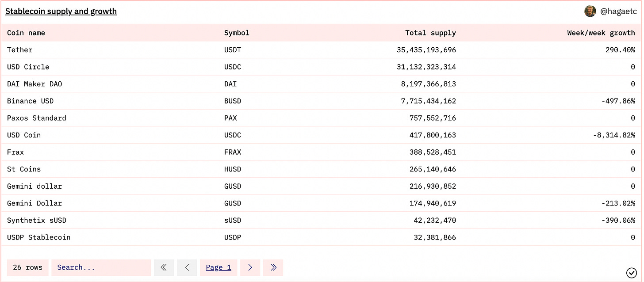Click the 32,381,866 total supply value
Image resolution: width=644 pixels, height=282 pixels.
(x=435, y=237)
